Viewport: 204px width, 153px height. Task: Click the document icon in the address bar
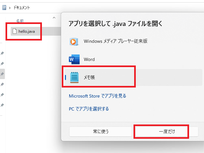(x=4, y=7)
